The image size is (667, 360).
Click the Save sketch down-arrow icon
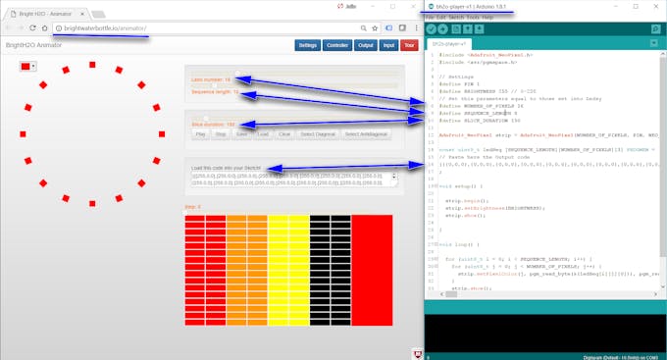coord(479,28)
